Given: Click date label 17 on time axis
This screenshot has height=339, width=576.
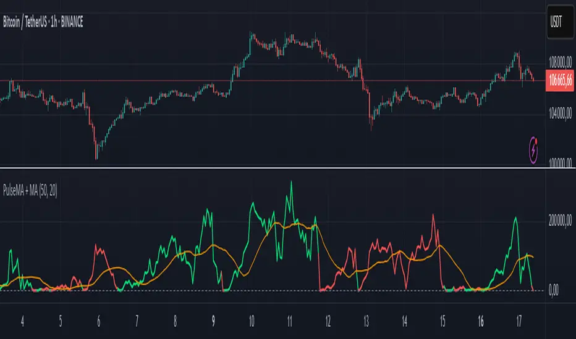Looking at the screenshot, I should click(519, 321).
